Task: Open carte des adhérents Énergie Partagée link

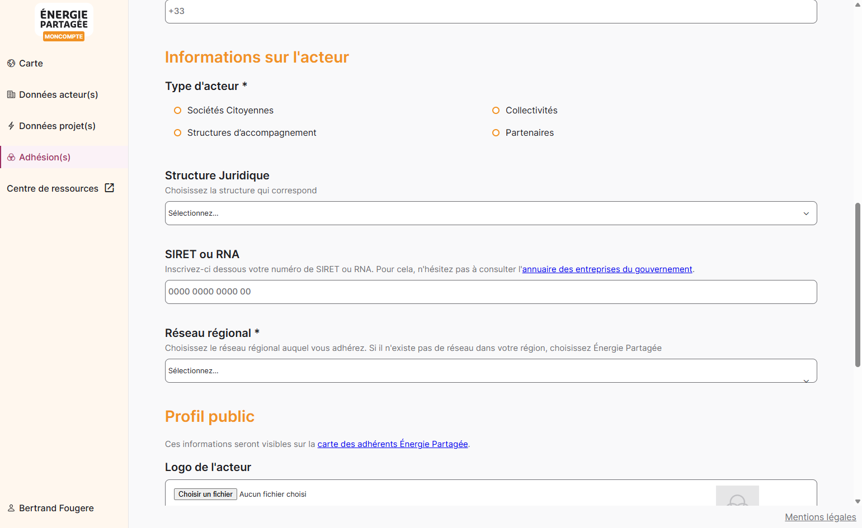Action: tap(393, 444)
